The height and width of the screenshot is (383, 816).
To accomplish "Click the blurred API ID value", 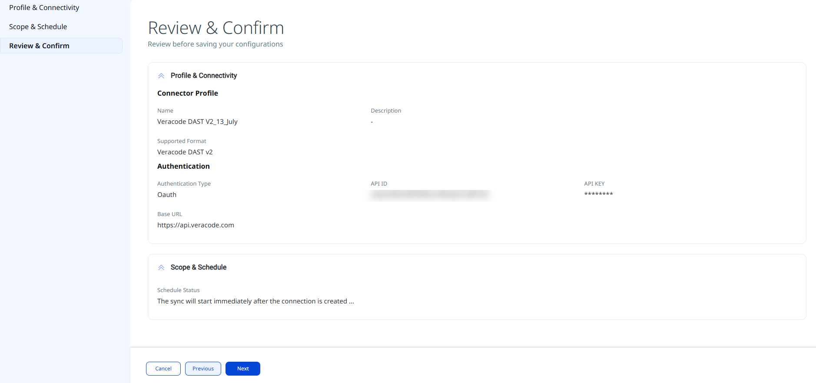I will point(430,195).
